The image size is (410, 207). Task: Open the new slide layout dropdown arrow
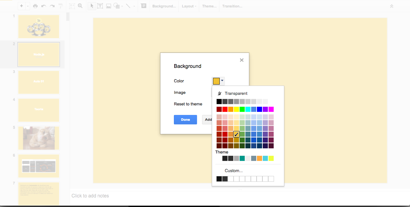coord(27,6)
